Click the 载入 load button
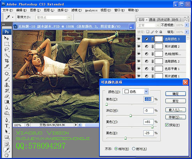This screenshot has width=192, height=159. [176, 110]
